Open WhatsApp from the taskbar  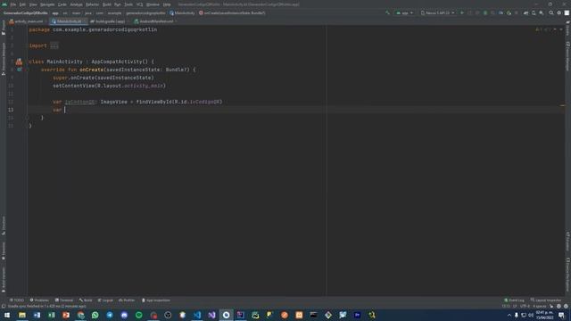coord(95,315)
